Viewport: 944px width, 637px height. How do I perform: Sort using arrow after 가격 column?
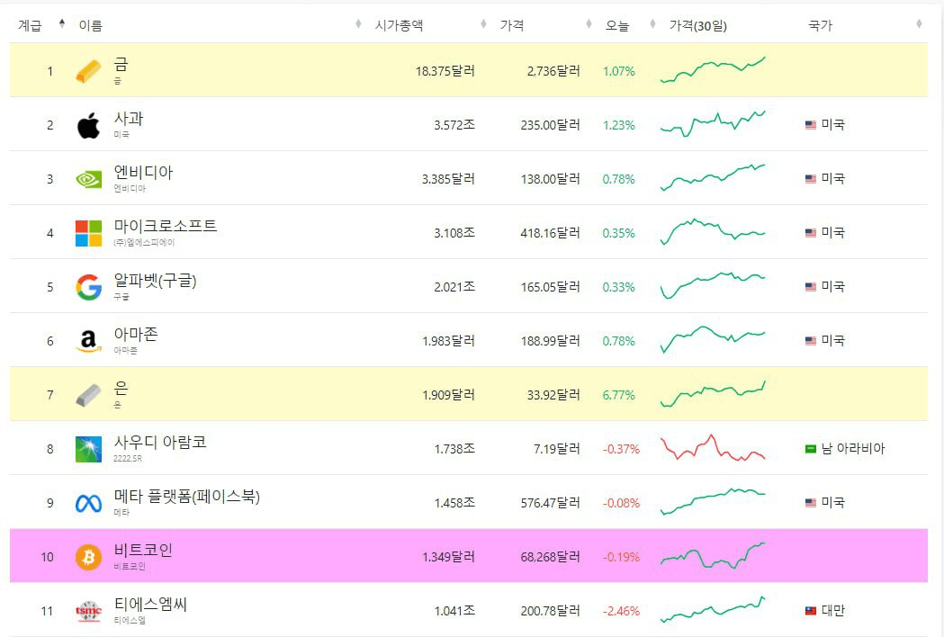click(x=589, y=24)
